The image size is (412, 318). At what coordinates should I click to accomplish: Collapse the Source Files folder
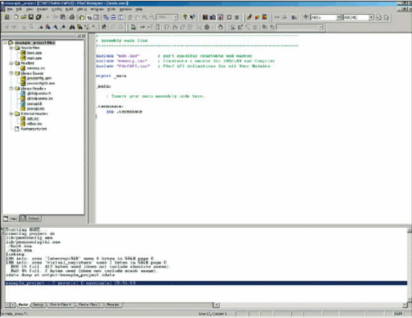point(11,48)
